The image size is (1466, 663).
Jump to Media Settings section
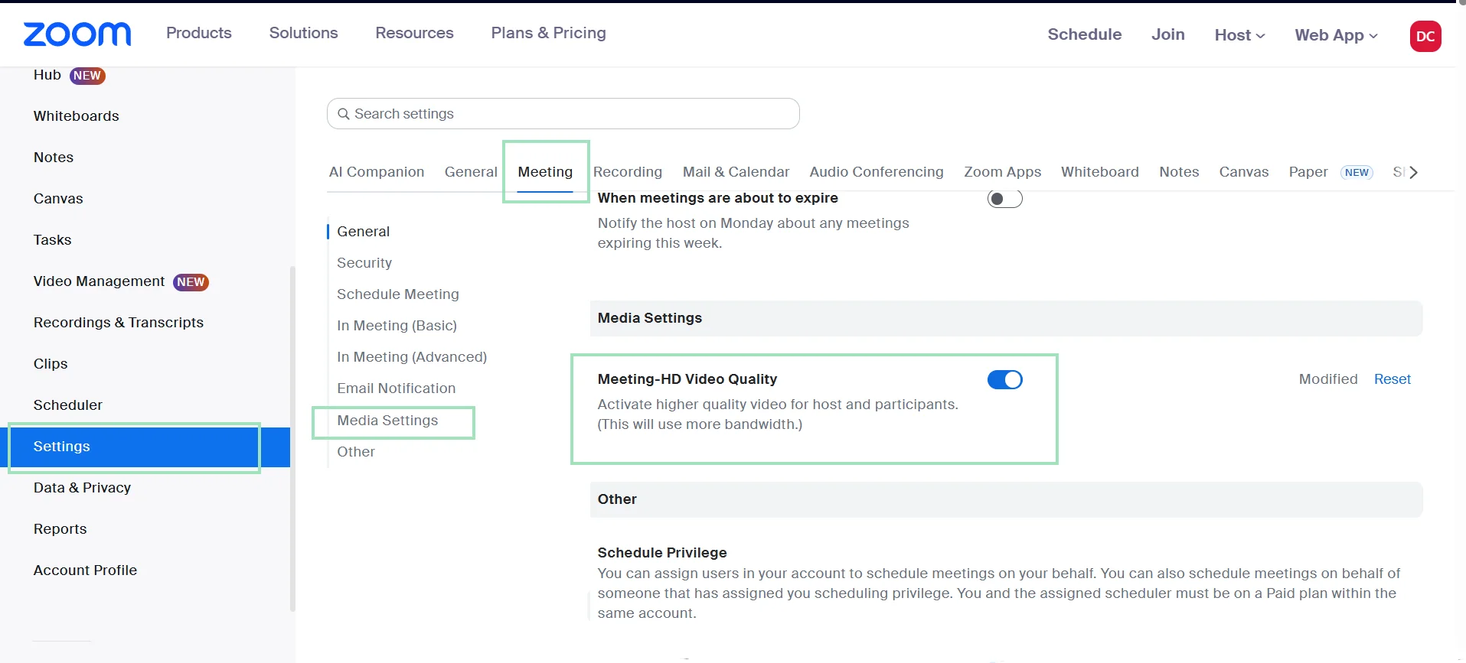[387, 421]
